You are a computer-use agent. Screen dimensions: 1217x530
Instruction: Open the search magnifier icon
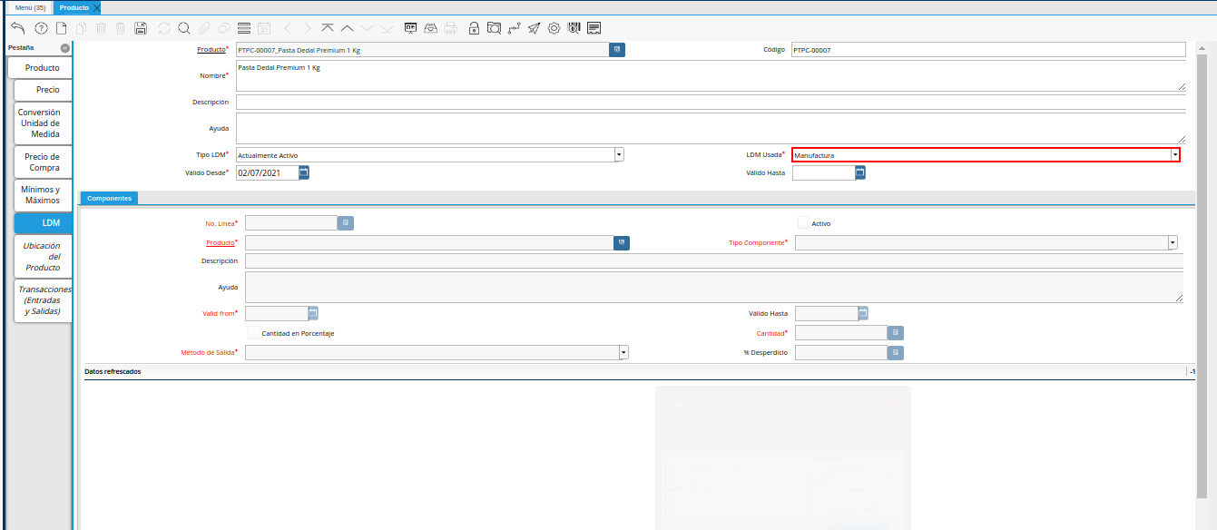coord(184,28)
